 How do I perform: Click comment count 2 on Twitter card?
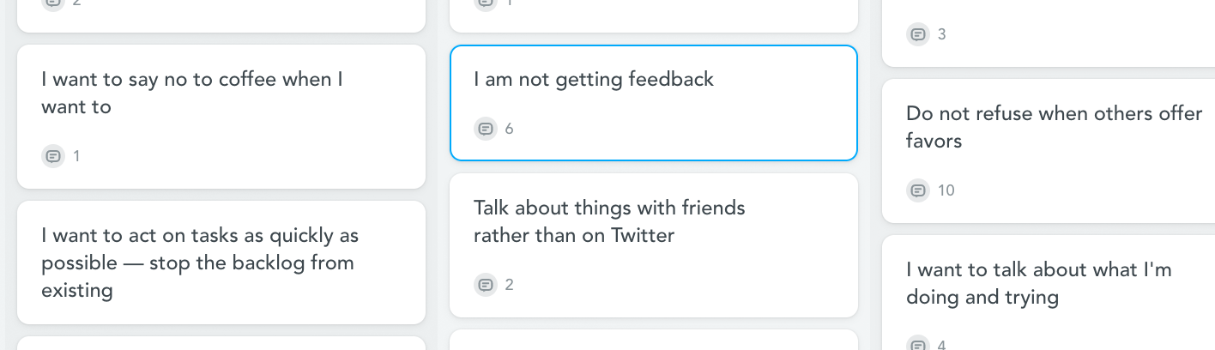click(509, 285)
